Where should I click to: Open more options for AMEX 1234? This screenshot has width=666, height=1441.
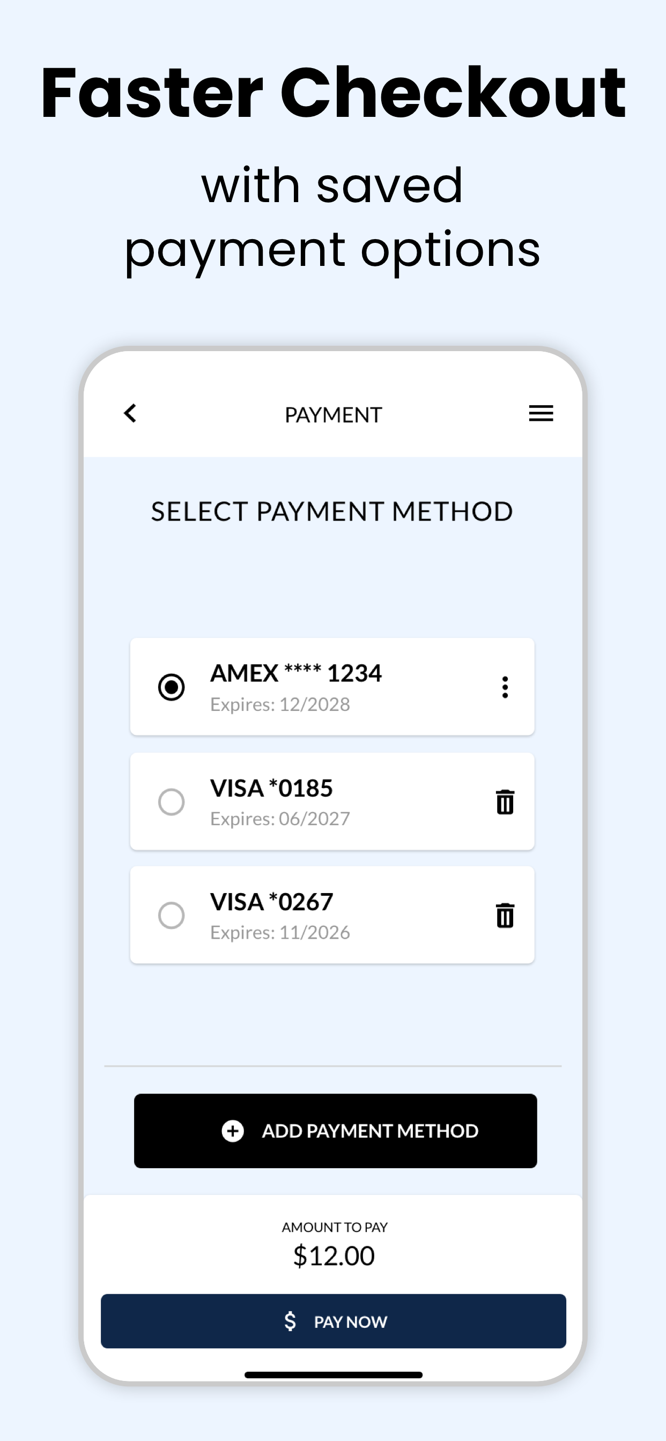click(x=505, y=687)
